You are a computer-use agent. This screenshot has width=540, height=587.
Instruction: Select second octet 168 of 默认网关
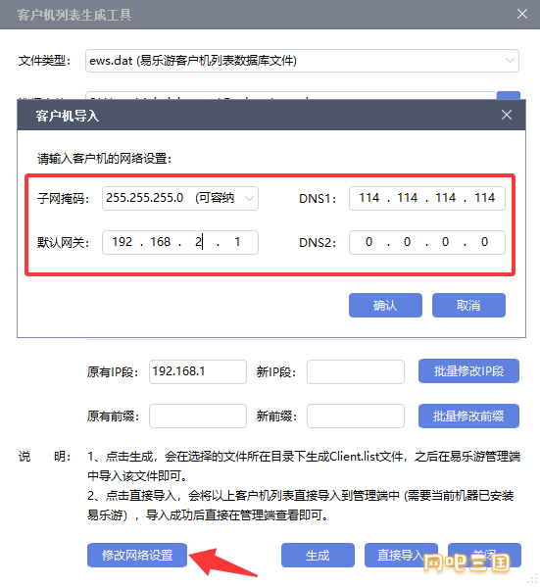[161, 242]
